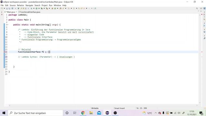206x116 pixels.
Task: Click the error marker on line 16
Action: pos(4,52)
